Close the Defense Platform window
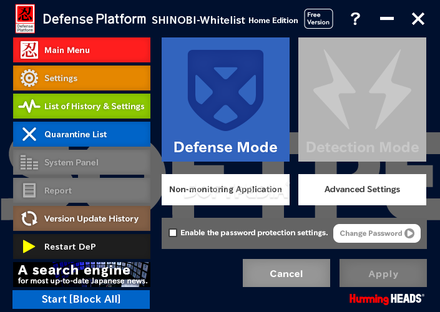 click(x=418, y=19)
